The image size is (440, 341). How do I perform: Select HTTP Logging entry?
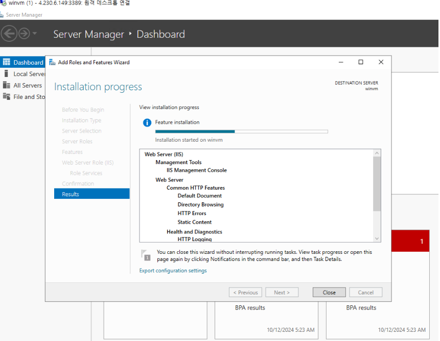pos(195,239)
